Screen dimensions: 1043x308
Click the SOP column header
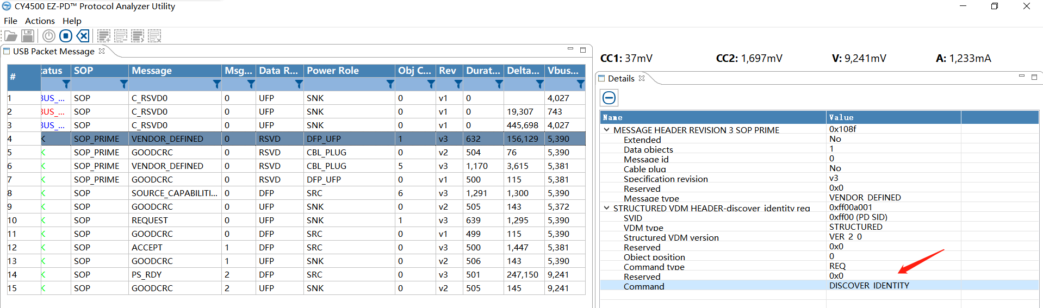100,71
